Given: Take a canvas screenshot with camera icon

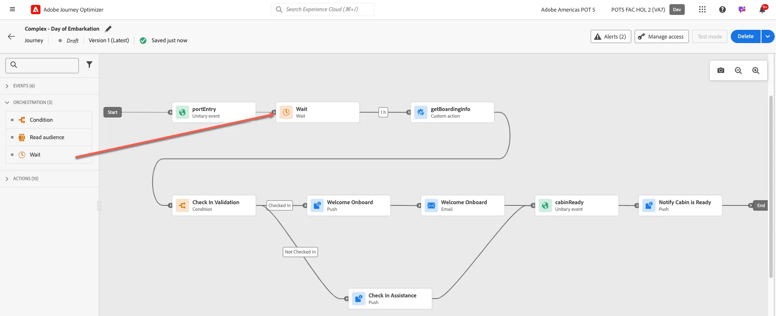Looking at the screenshot, I should tap(721, 70).
